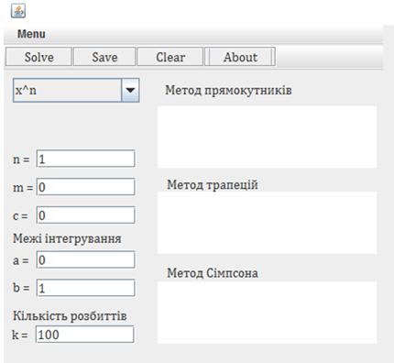
Task: Click the Save toolbar button
Action: 104,57
